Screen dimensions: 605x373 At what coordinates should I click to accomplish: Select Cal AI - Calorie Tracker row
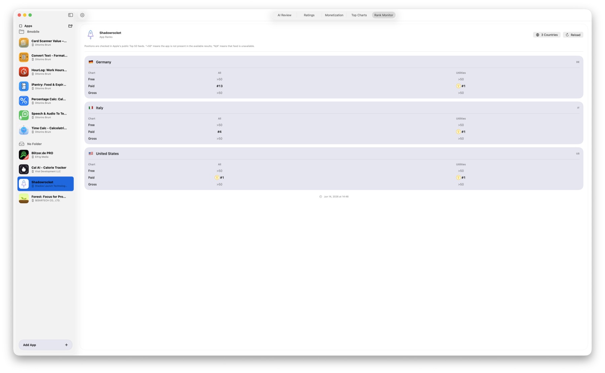(x=45, y=169)
